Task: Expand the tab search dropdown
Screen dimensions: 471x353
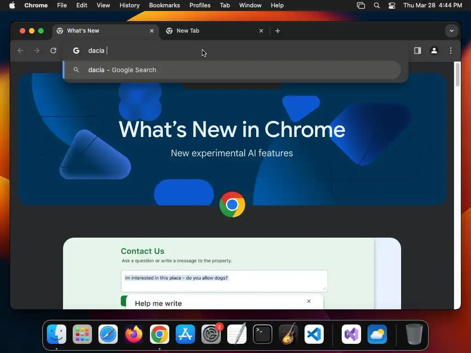Action: coord(452,31)
